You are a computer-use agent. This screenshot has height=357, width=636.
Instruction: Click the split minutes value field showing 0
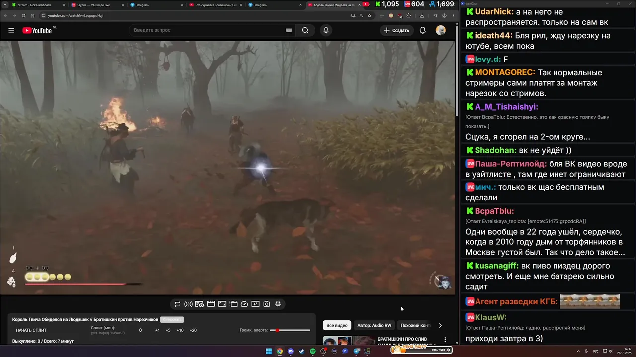pyautogui.click(x=140, y=330)
